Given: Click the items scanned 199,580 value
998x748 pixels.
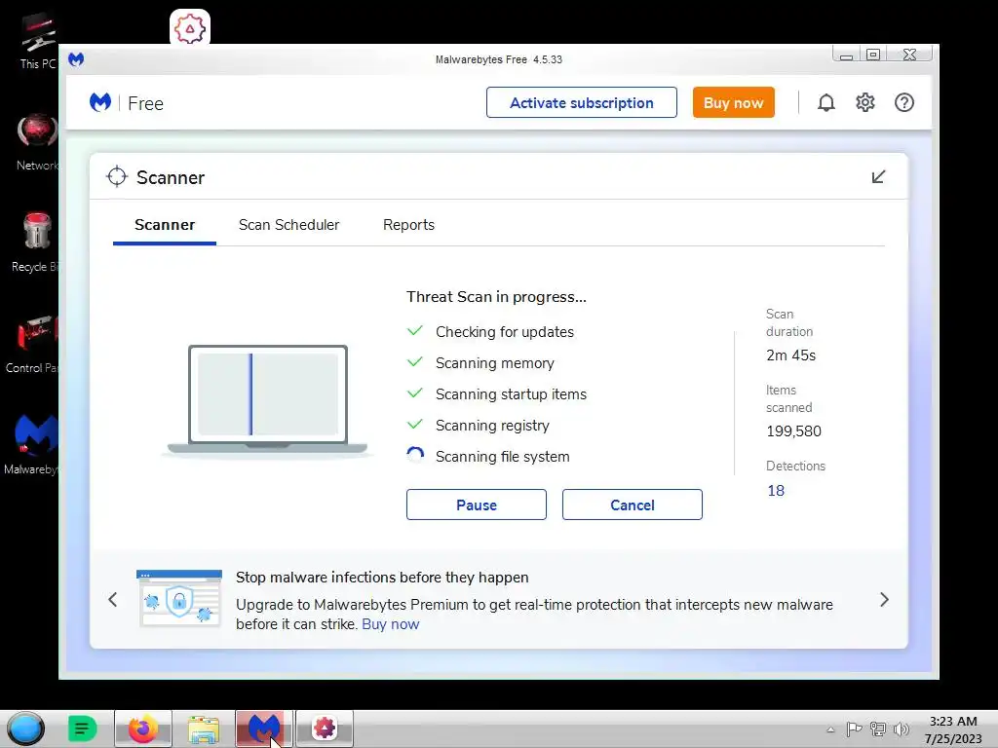Looking at the screenshot, I should (793, 430).
